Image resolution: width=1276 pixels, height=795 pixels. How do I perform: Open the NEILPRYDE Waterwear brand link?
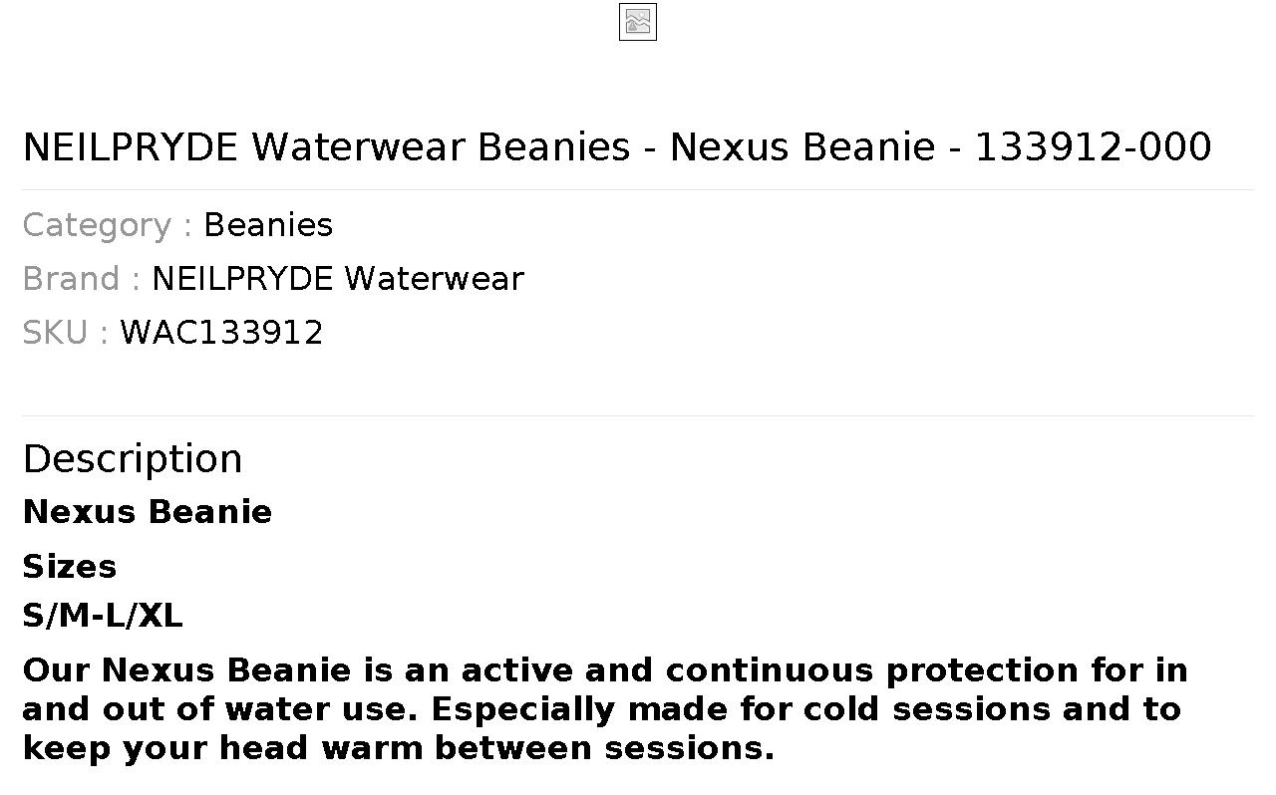point(337,279)
